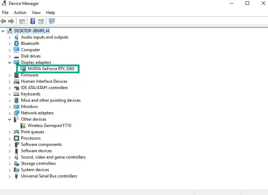
Task: Click the Human Interface Devices icon
Action: 16,82
